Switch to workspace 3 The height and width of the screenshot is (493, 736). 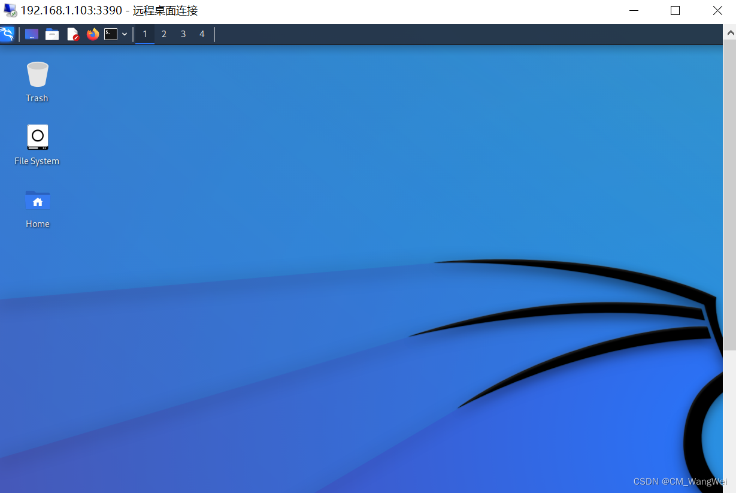pos(183,34)
